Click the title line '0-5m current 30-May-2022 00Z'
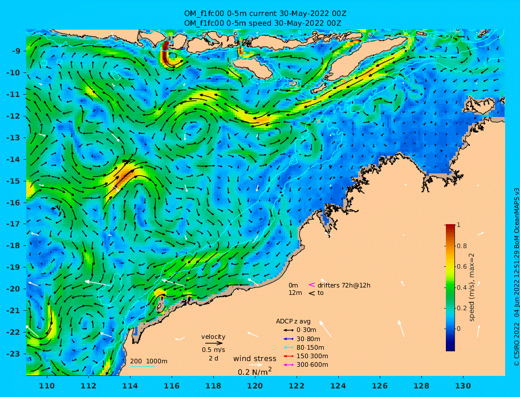520x397 pixels. (265, 14)
